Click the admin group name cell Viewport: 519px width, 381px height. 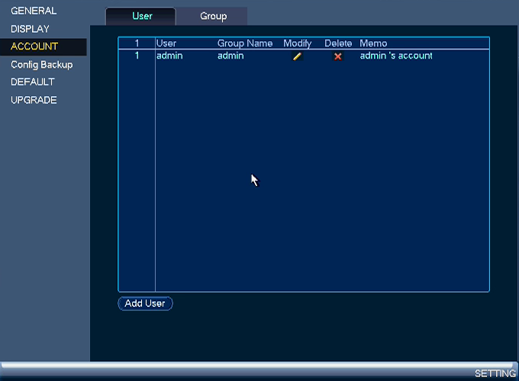(x=230, y=56)
